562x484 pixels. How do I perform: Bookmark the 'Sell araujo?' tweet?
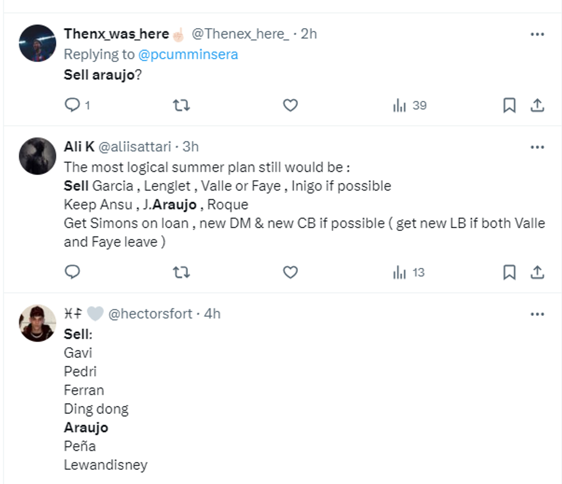click(509, 106)
